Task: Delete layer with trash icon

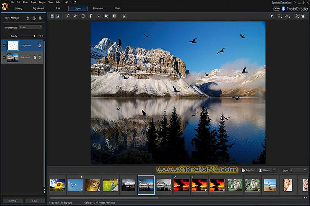Action: point(28,18)
